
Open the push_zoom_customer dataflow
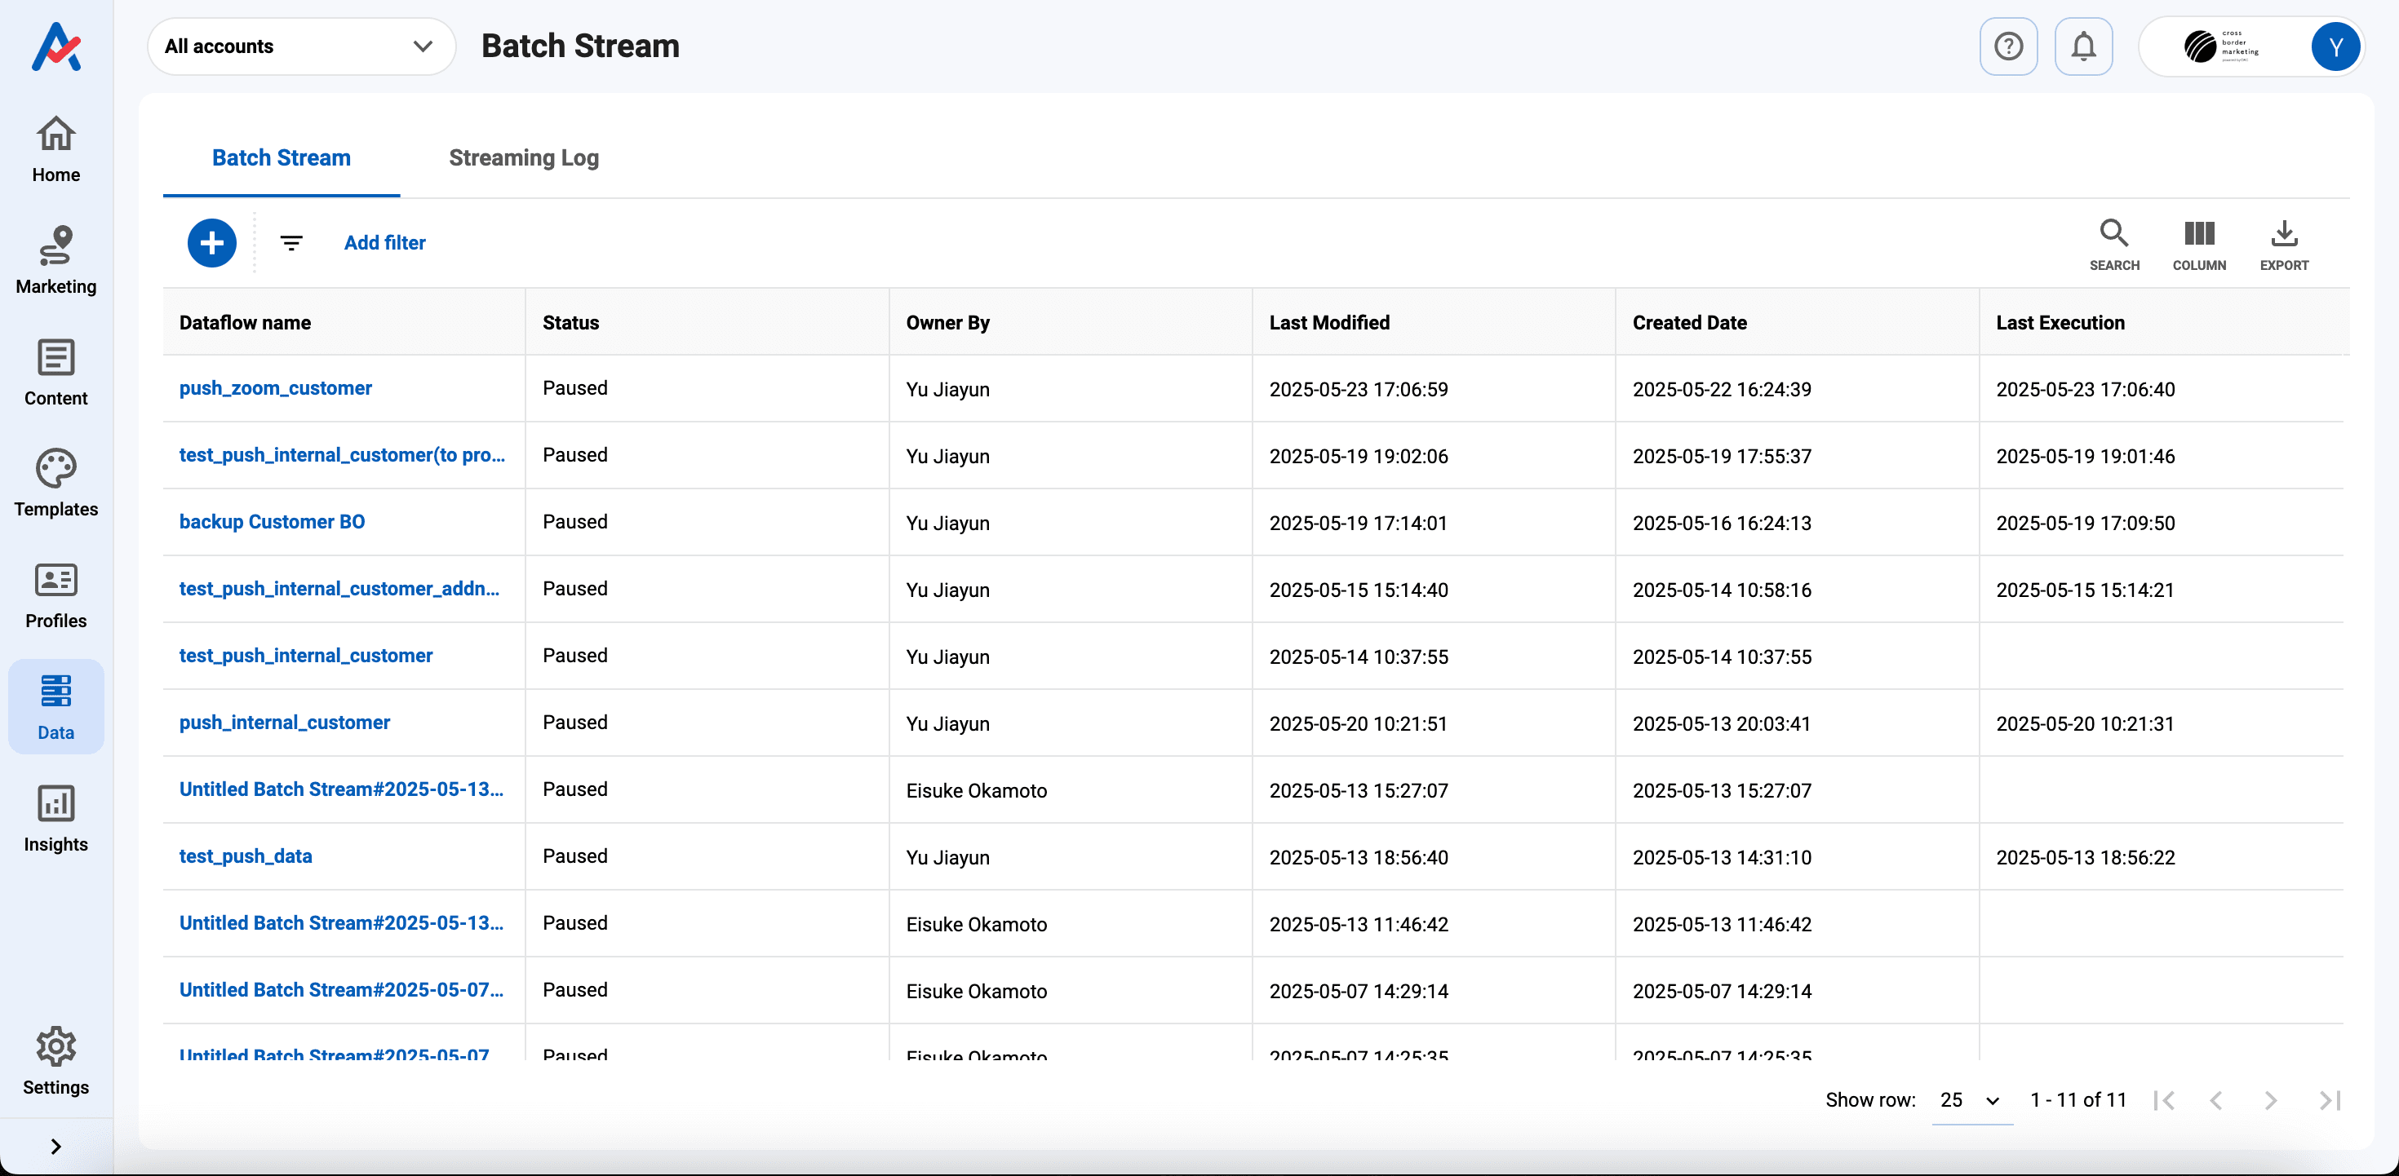(x=276, y=388)
